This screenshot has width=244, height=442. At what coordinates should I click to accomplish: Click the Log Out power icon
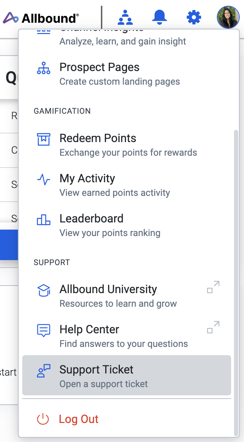coord(43,419)
